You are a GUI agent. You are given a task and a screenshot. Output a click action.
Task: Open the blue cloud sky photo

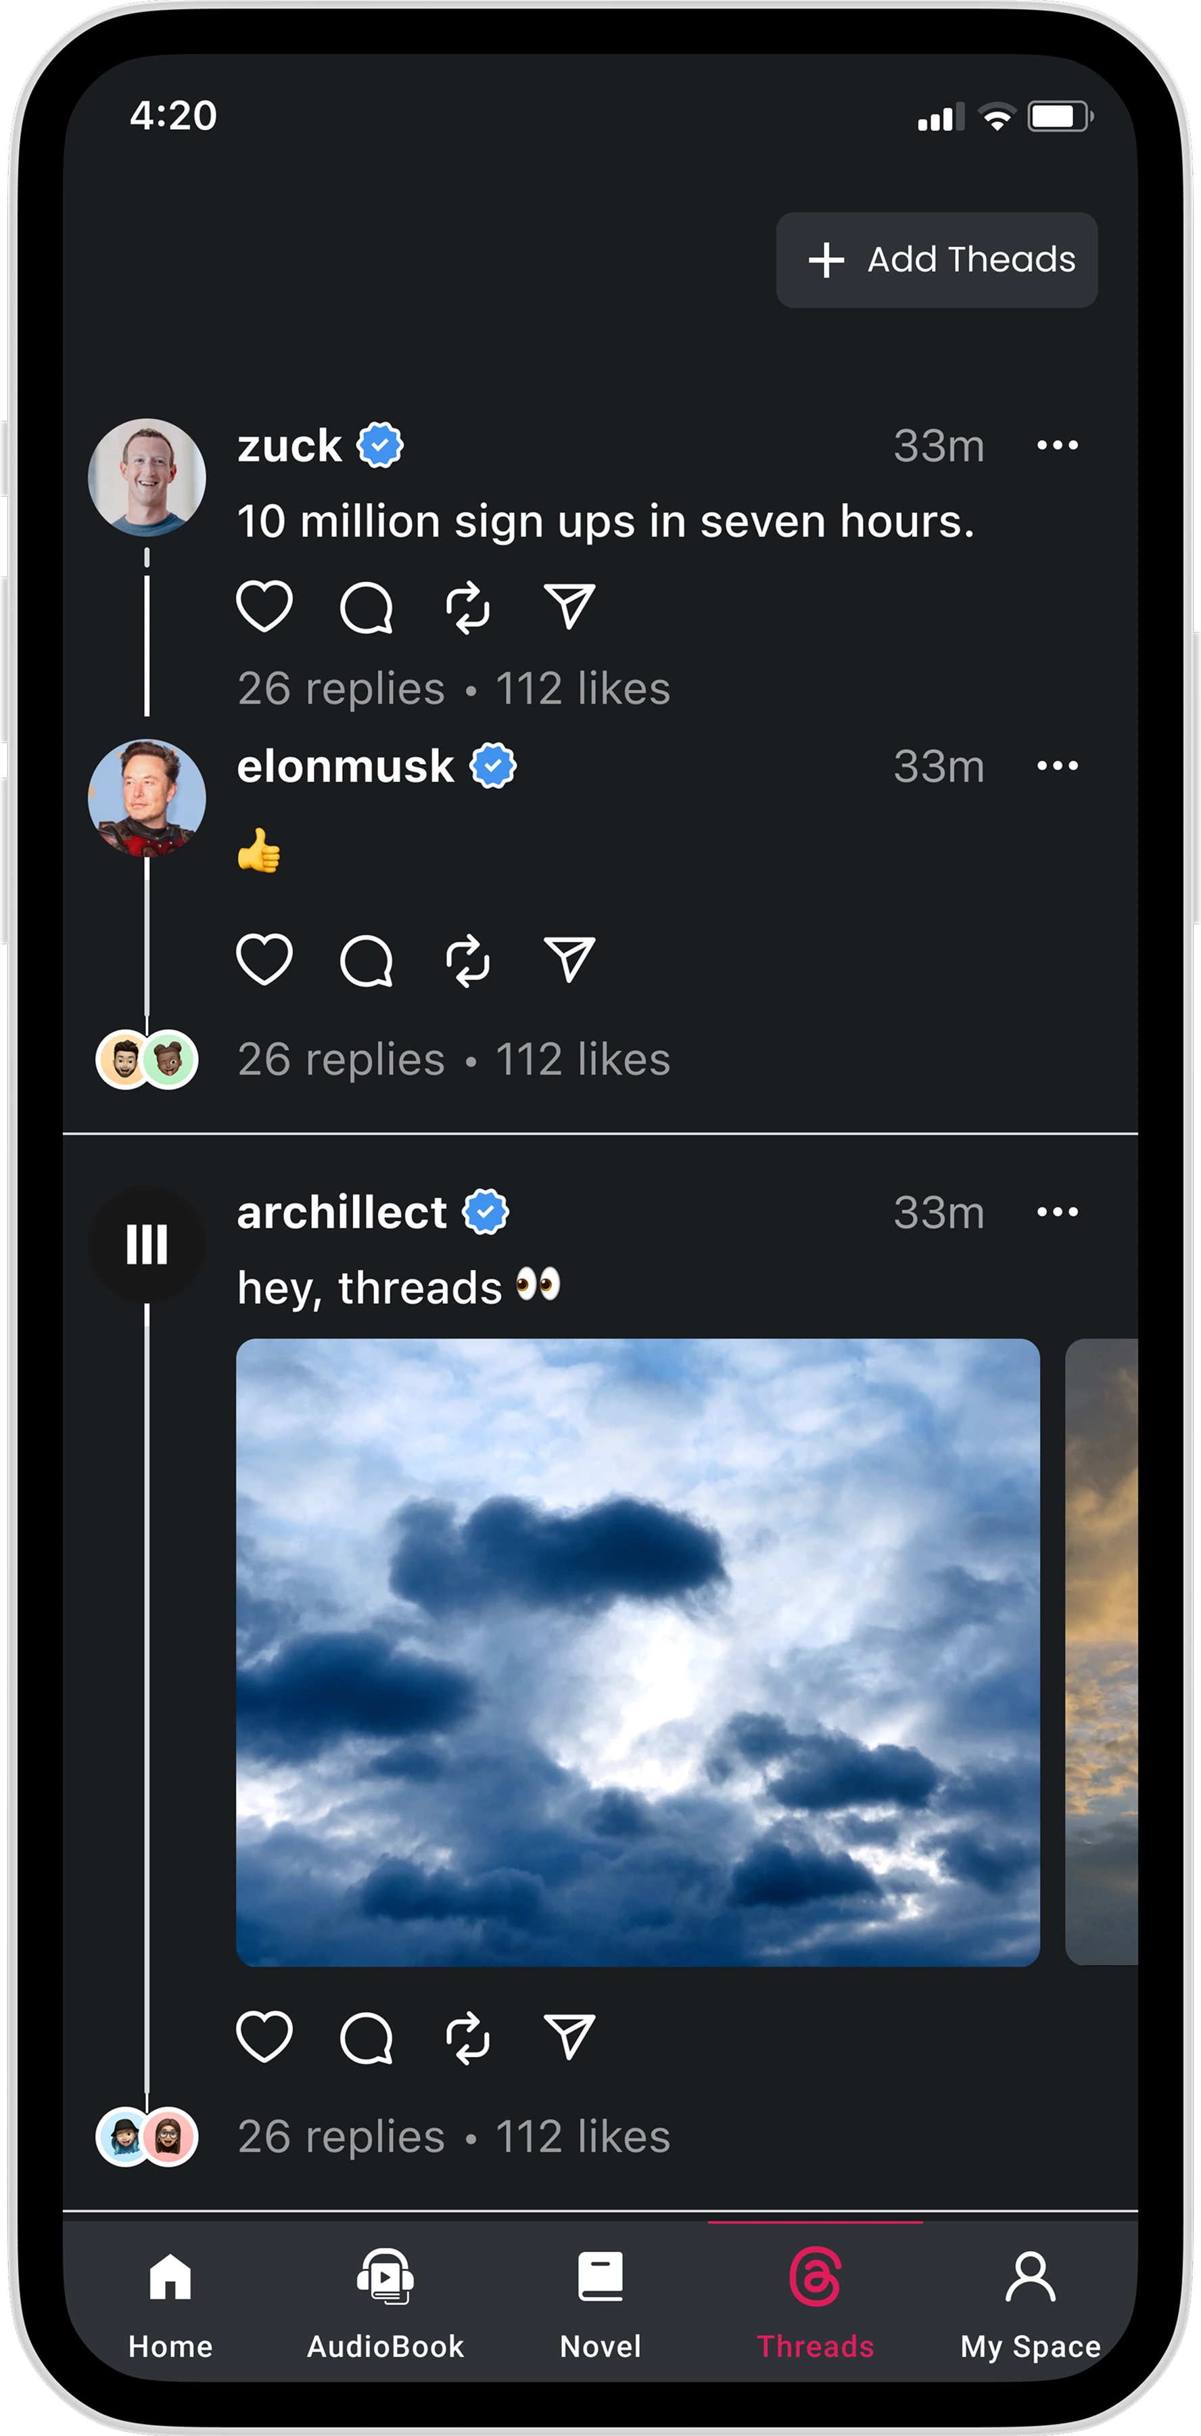tap(638, 1652)
